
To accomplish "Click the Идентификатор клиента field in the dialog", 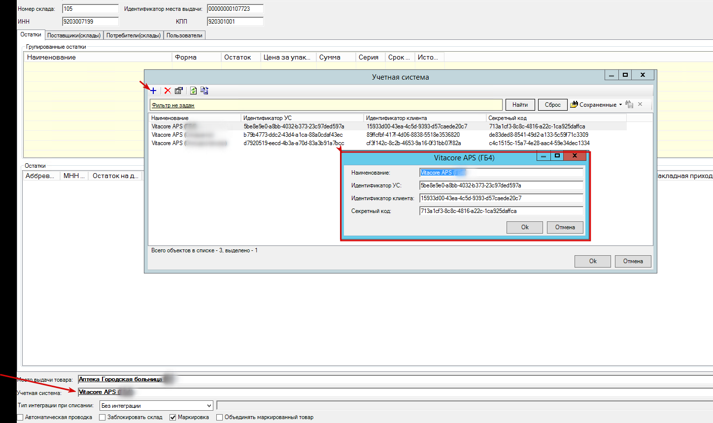I will [x=501, y=198].
